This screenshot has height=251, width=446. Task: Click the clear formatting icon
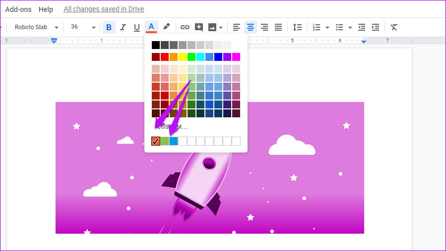coord(394,27)
